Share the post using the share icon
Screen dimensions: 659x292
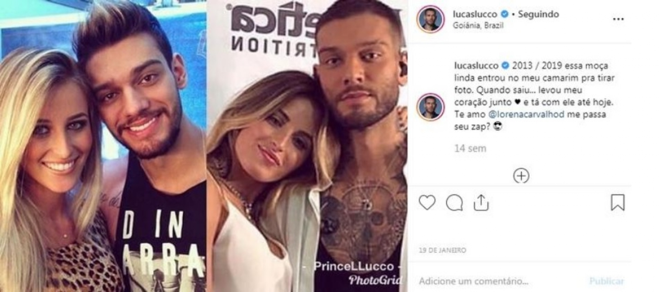click(481, 202)
